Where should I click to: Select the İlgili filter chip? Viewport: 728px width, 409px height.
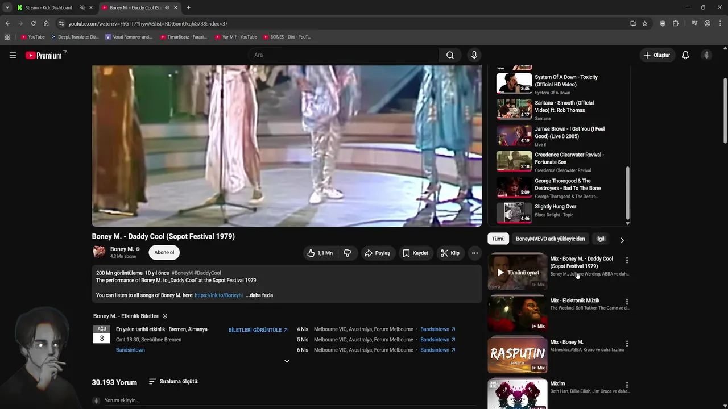[601, 239]
